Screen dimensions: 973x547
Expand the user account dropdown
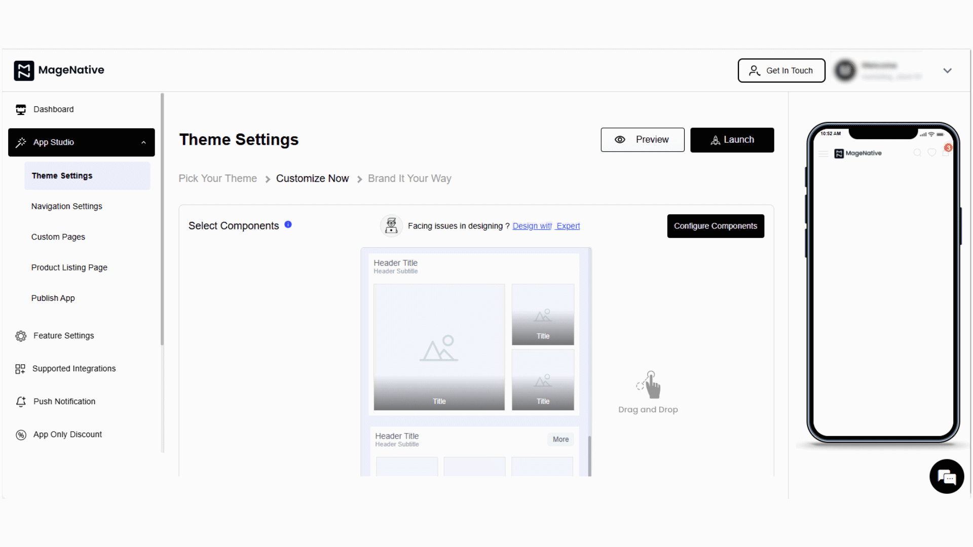pos(947,70)
